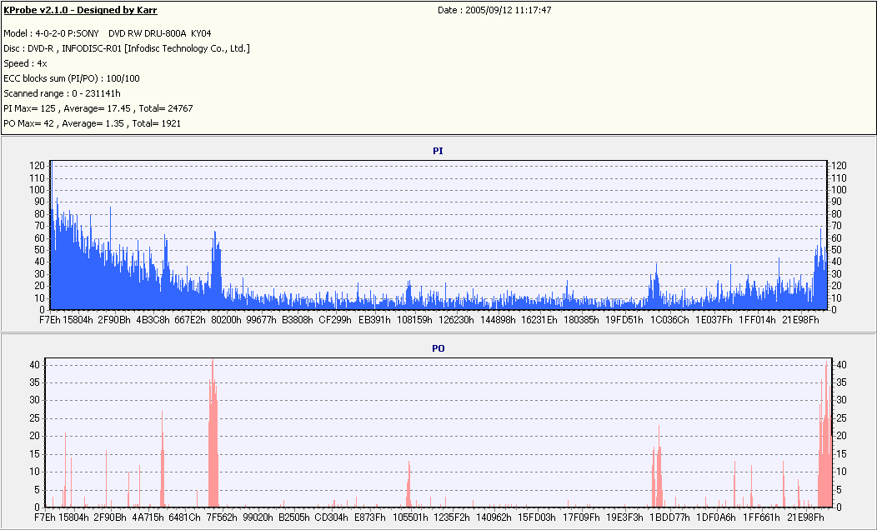Click the 1235F2h axis label
Image resolution: width=877 pixels, height=530 pixels.
pyautogui.click(x=451, y=517)
